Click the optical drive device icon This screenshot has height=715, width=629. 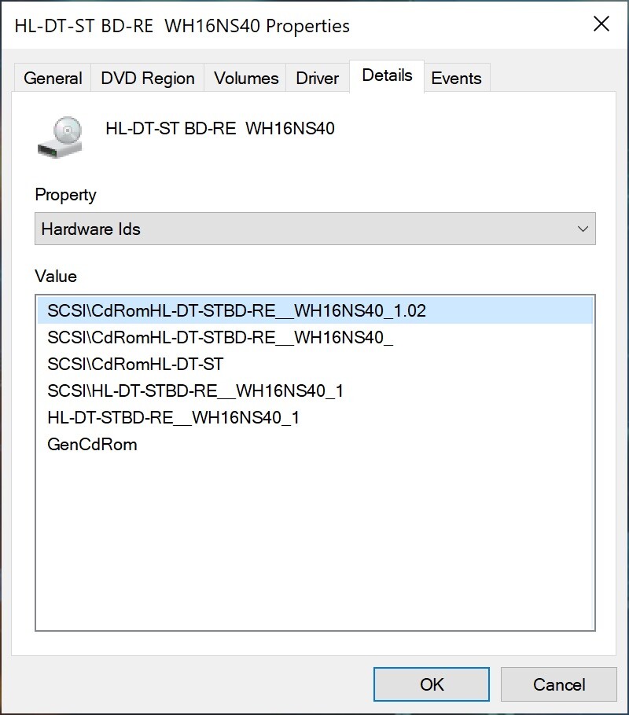tap(60, 137)
